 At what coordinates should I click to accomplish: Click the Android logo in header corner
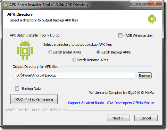[x=152, y=19]
